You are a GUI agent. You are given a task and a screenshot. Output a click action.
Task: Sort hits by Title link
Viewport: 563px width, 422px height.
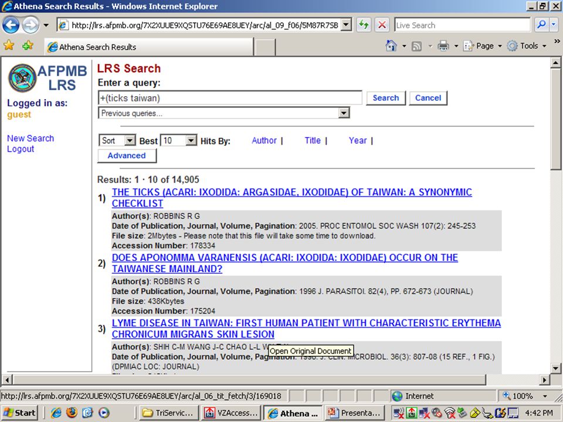(x=313, y=140)
